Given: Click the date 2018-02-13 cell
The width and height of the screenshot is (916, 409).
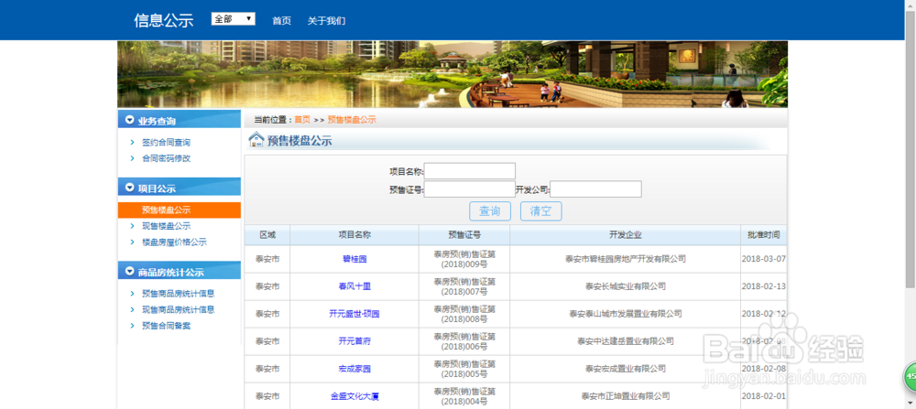Looking at the screenshot, I should click(x=764, y=286).
